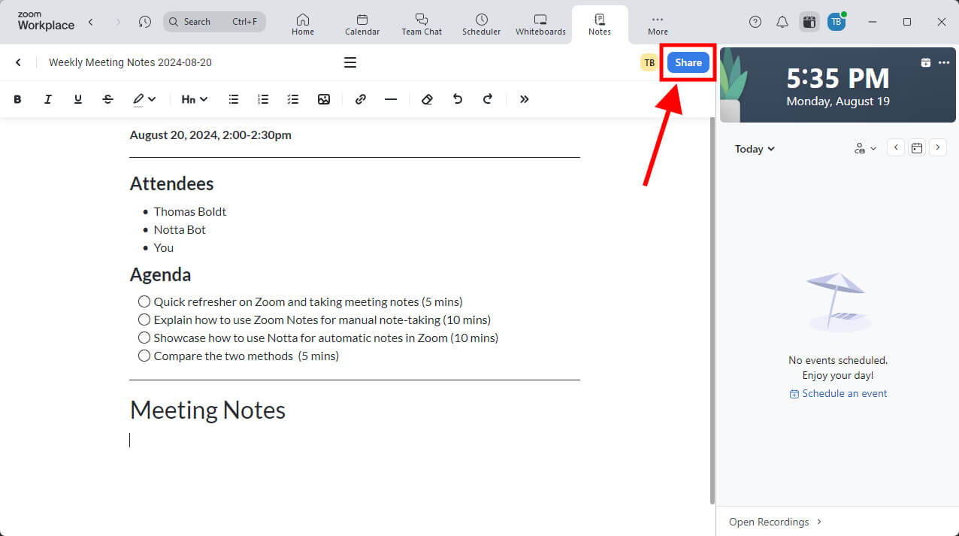959x536 pixels.
Task: Click the note title 'Weekly Meeting Notes 2024-08-20'
Action: [130, 62]
